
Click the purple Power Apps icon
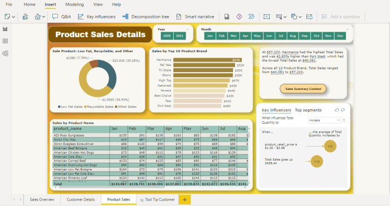[x=239, y=17]
